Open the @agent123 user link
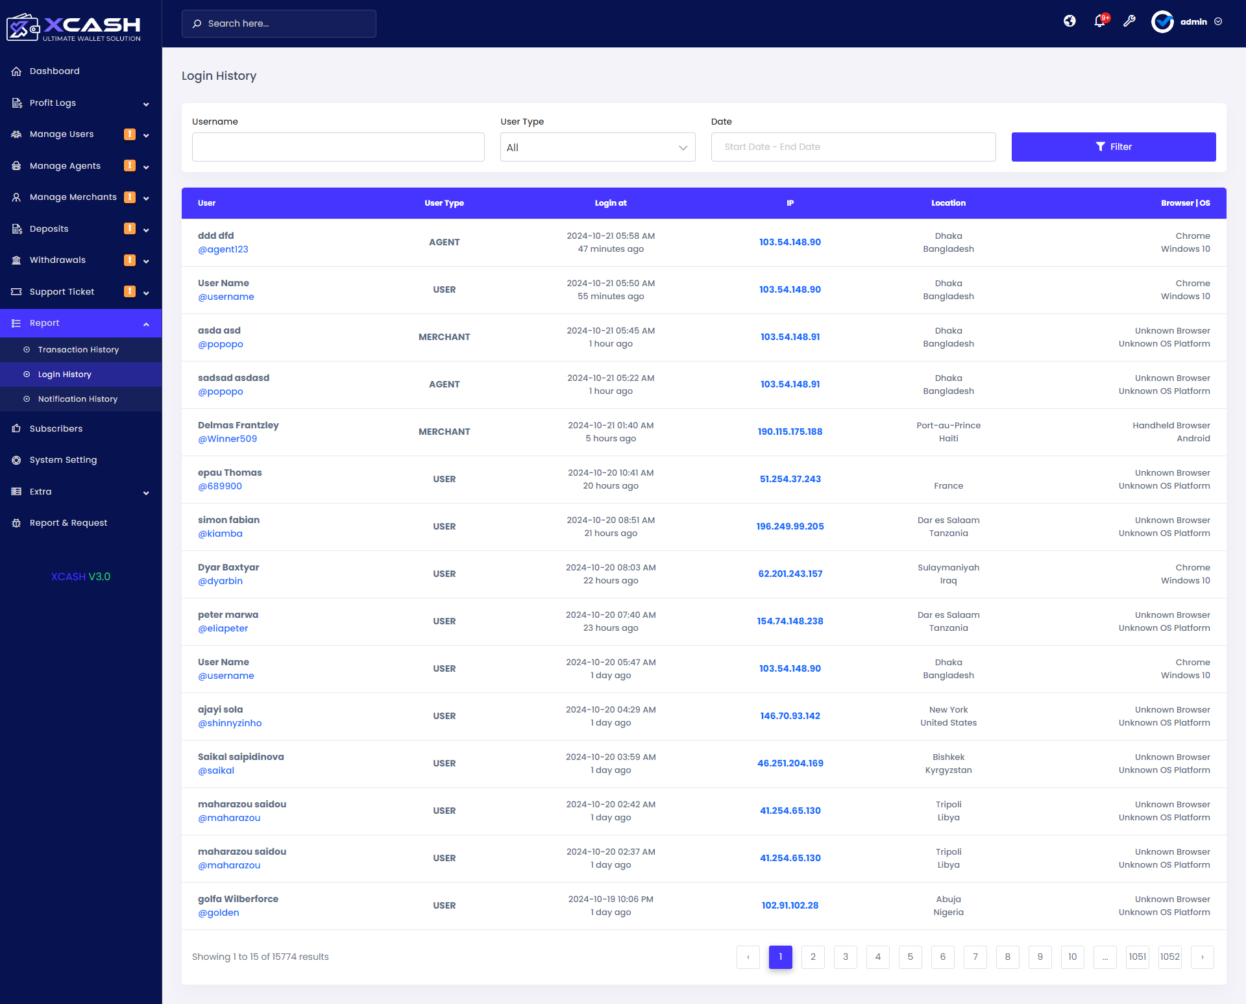 click(223, 250)
